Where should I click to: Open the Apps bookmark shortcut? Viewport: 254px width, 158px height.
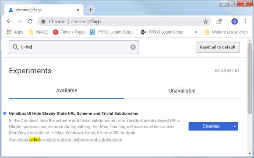(15, 32)
